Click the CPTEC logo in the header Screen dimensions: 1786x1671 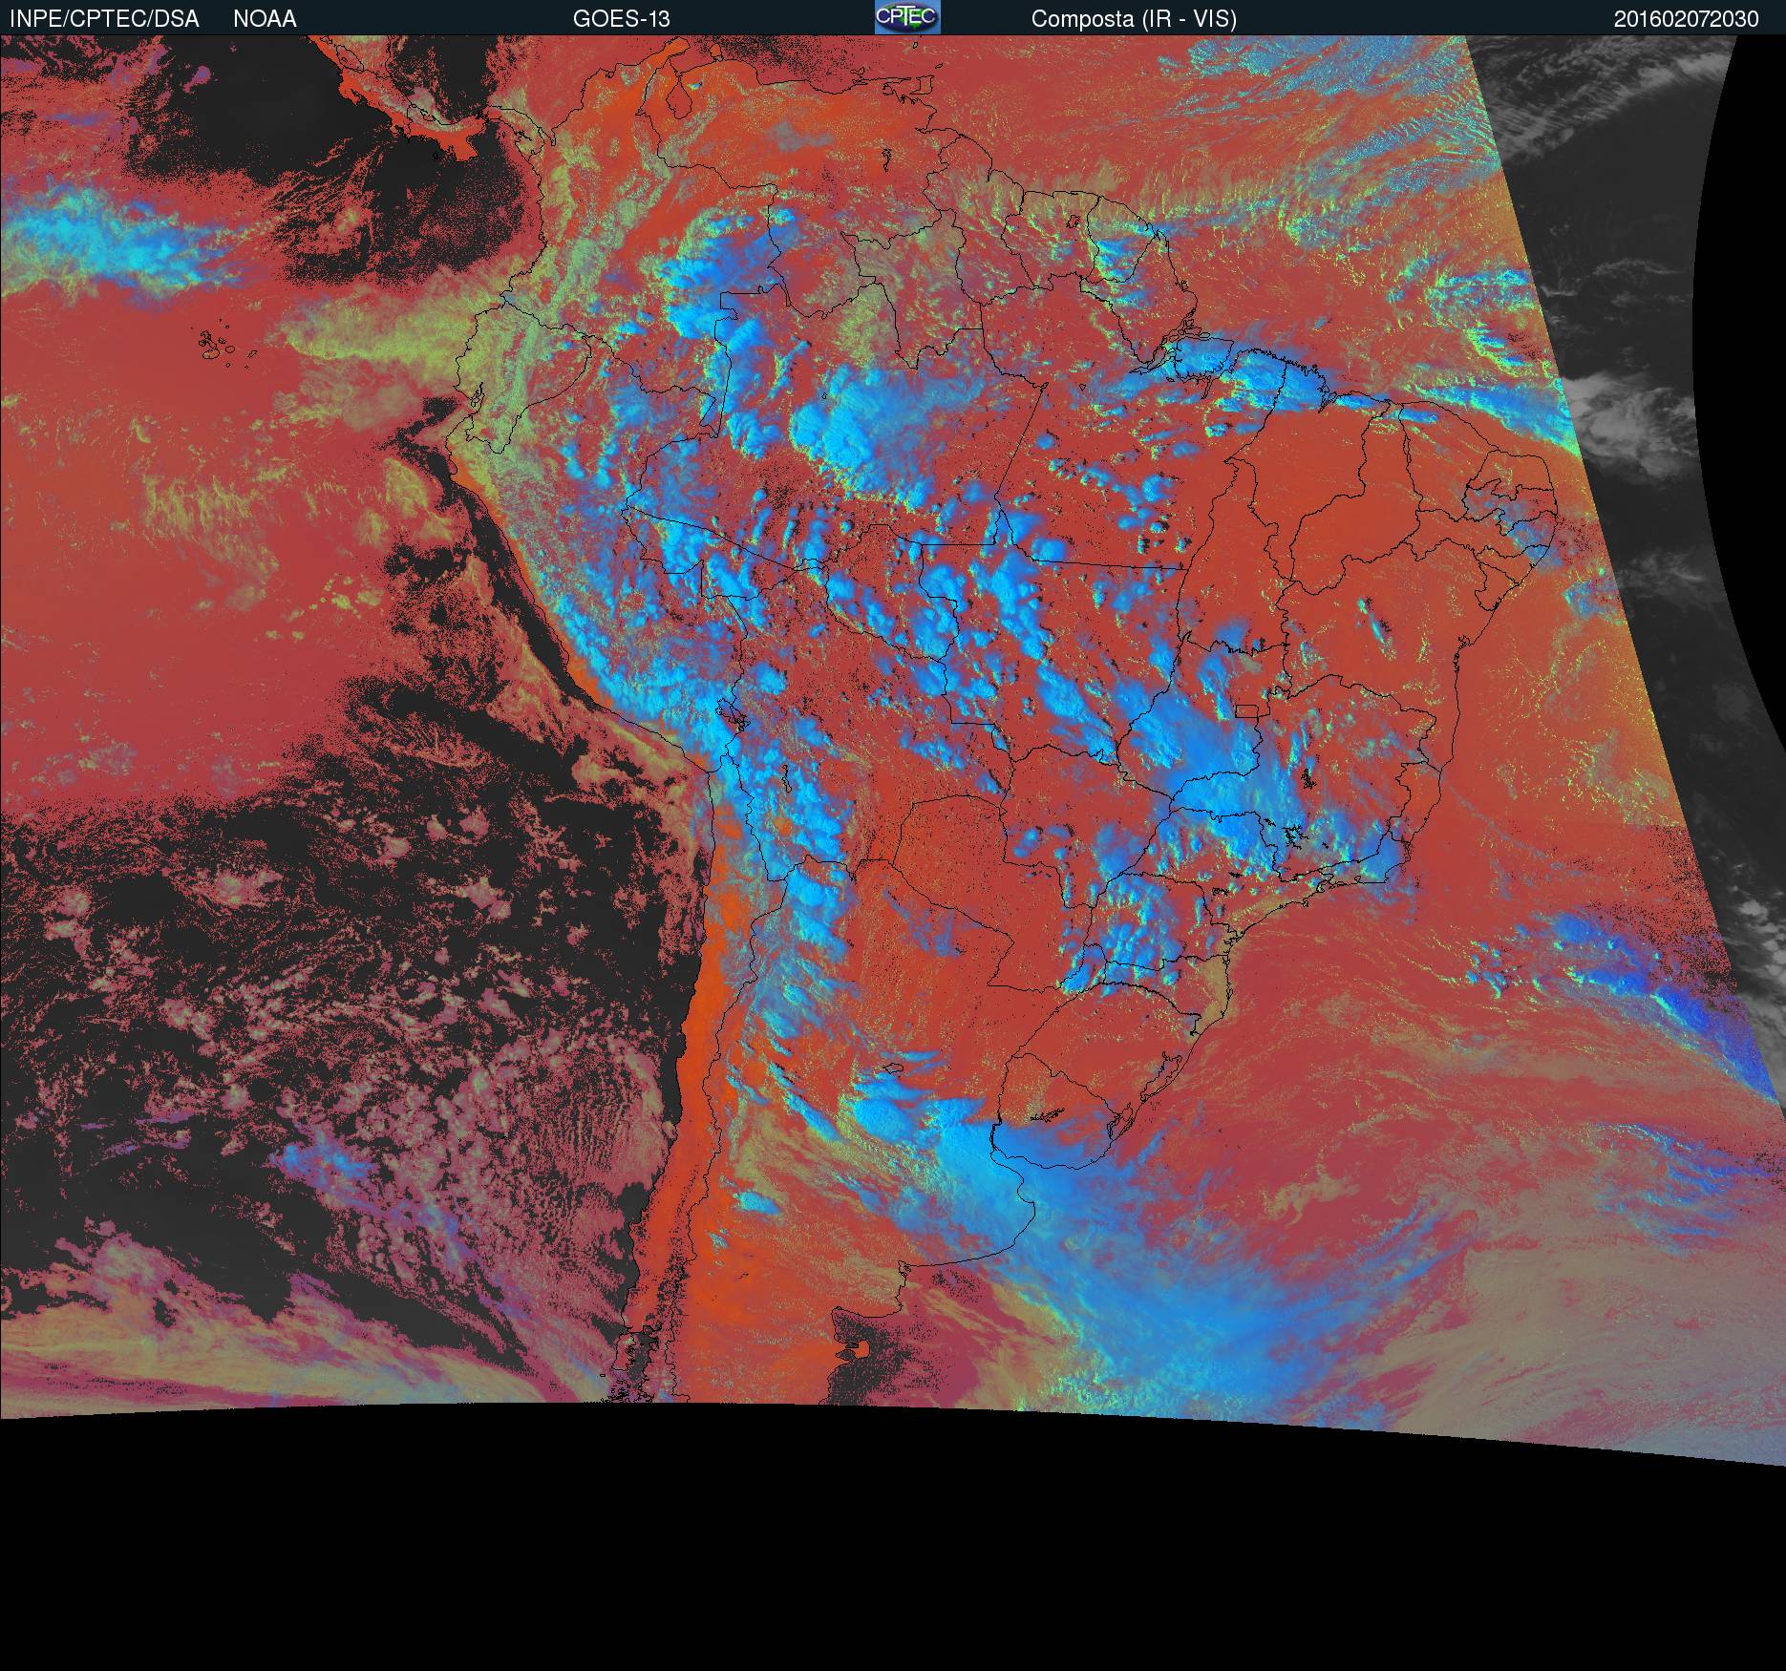click(906, 17)
